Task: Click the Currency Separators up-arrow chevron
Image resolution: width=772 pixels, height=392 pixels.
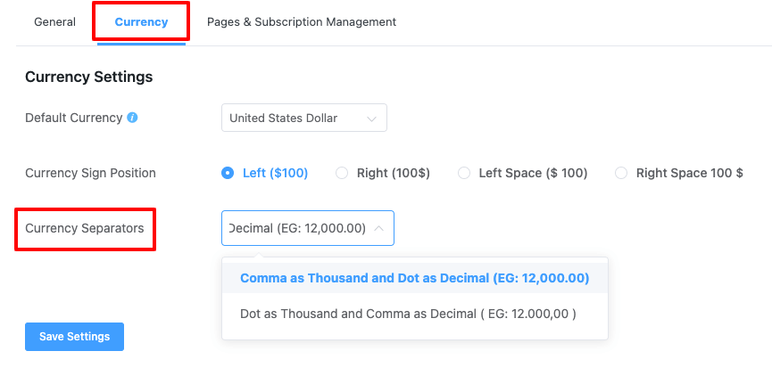Action: tap(378, 228)
